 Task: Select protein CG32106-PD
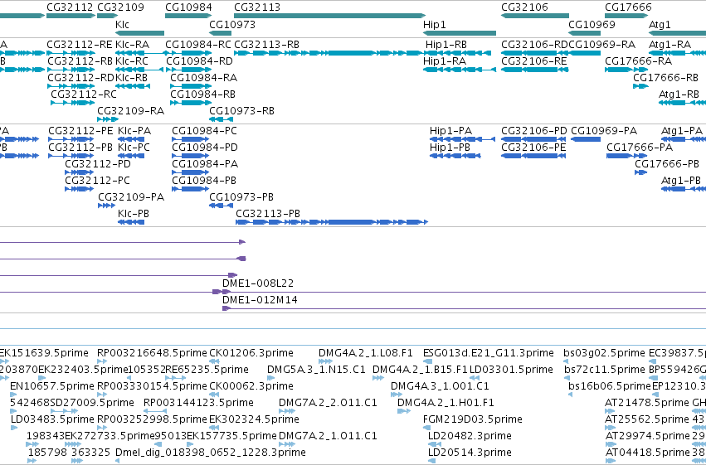(534, 131)
